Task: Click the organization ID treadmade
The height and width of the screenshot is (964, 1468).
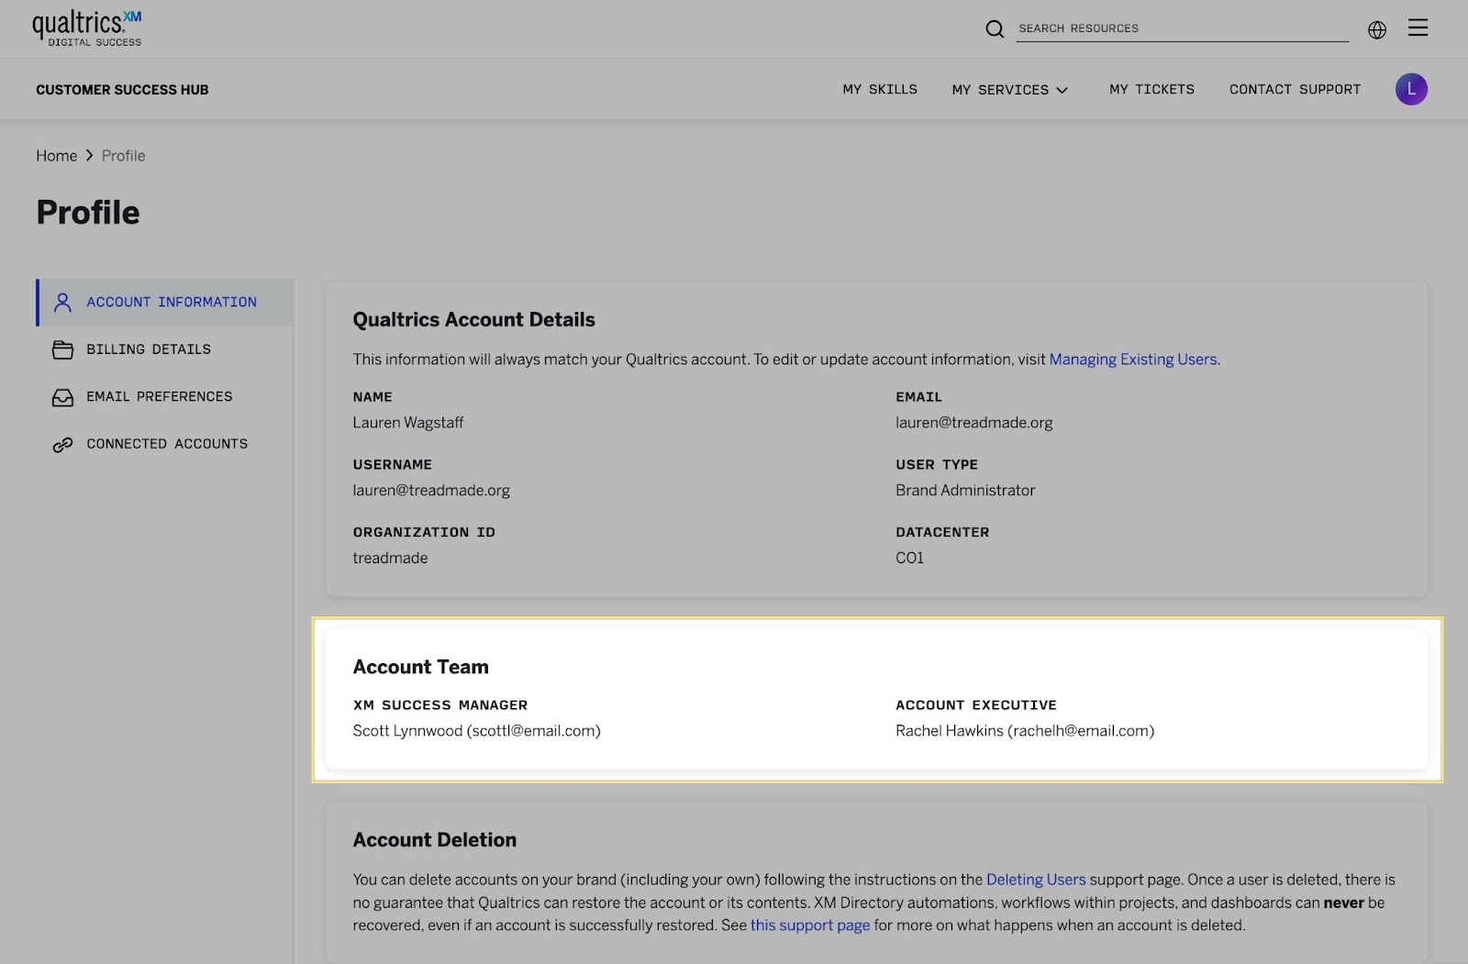Action: pyautogui.click(x=390, y=558)
